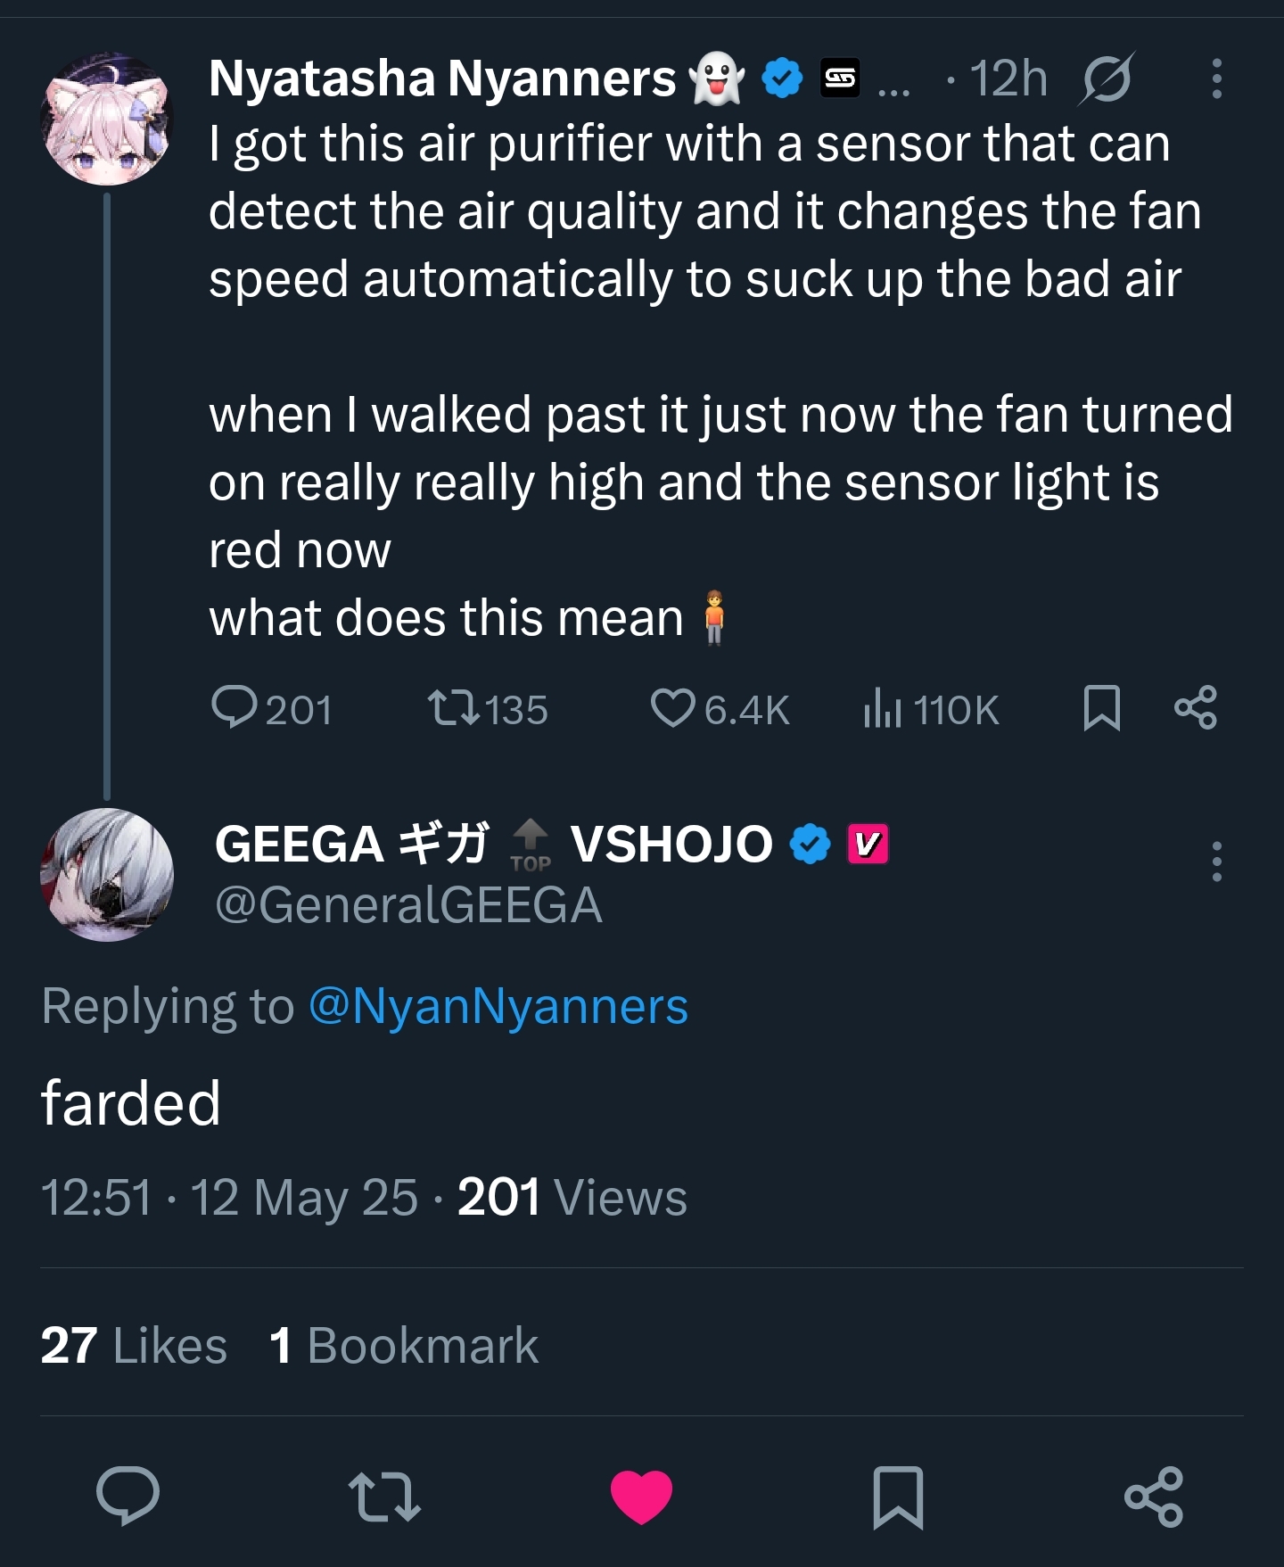Screen dimensions: 1284x1567
Task: Repost GEEGA's farded reply
Action: pyautogui.click(x=384, y=1496)
